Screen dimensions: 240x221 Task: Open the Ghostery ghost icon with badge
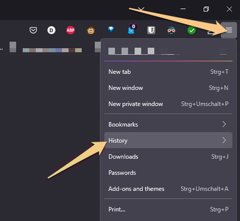(132, 29)
